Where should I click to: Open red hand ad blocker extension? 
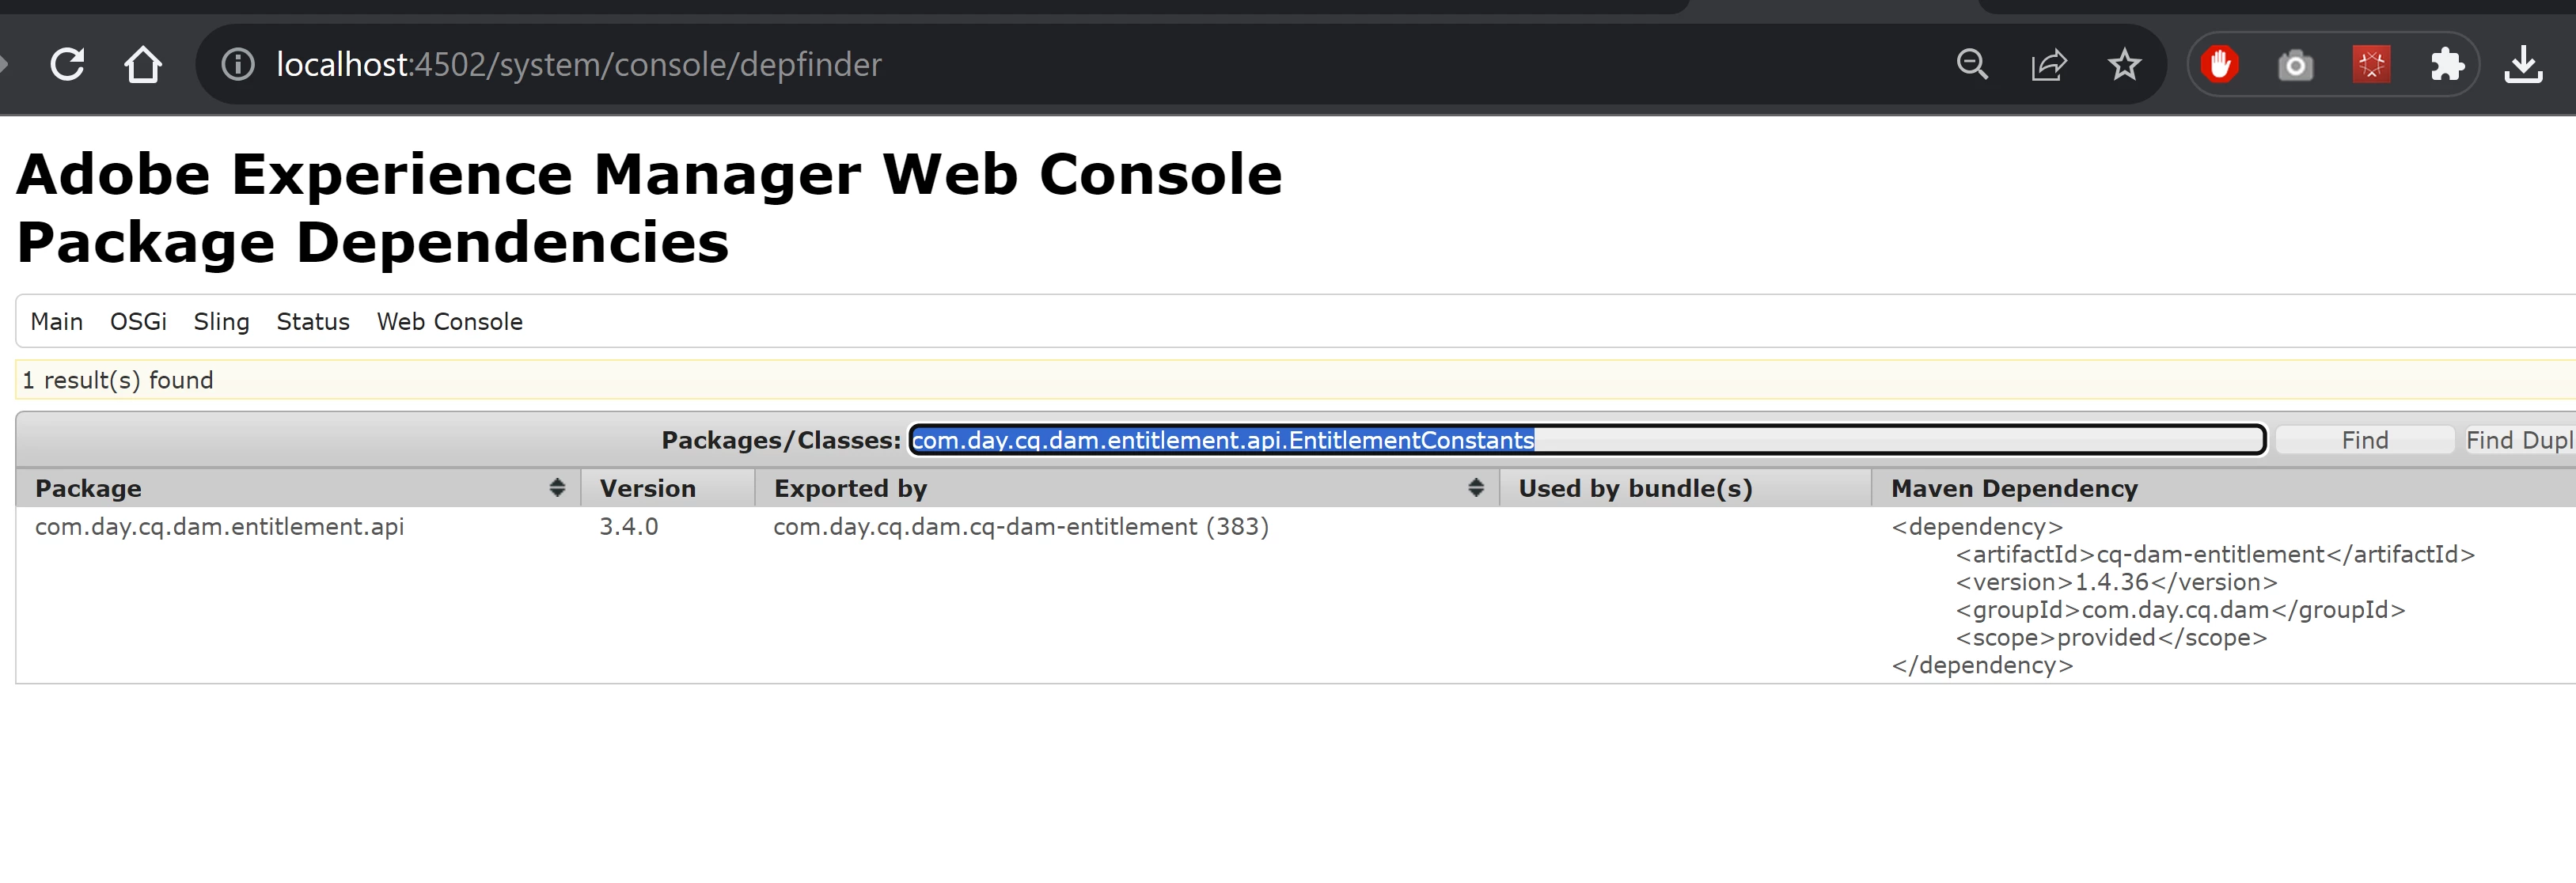click(x=2220, y=65)
